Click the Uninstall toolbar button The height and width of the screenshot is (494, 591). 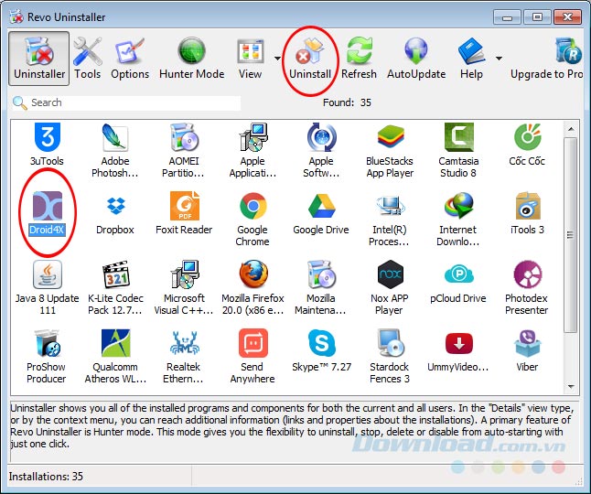[x=310, y=58]
